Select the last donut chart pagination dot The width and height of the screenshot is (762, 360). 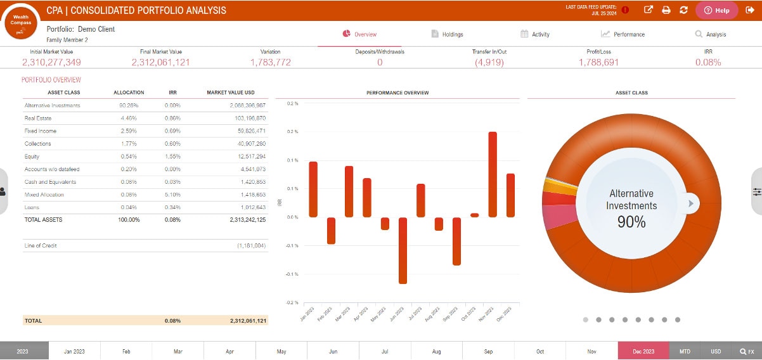point(678,320)
